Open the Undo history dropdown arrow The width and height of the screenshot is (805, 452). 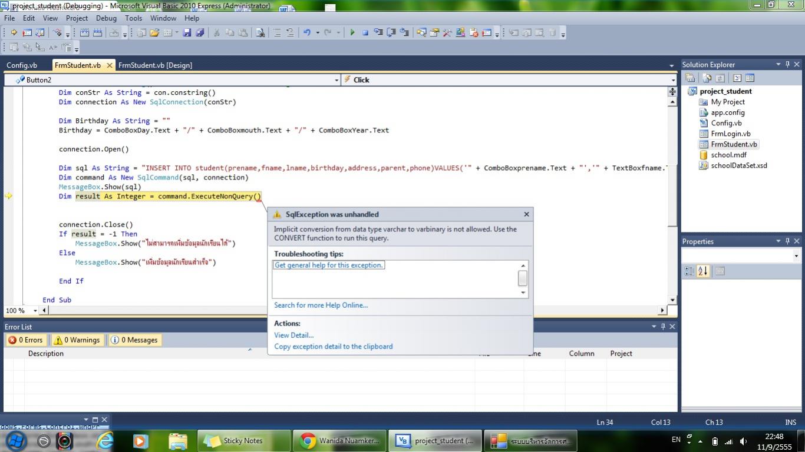317,33
